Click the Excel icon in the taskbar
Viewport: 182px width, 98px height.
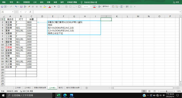[58, 95]
